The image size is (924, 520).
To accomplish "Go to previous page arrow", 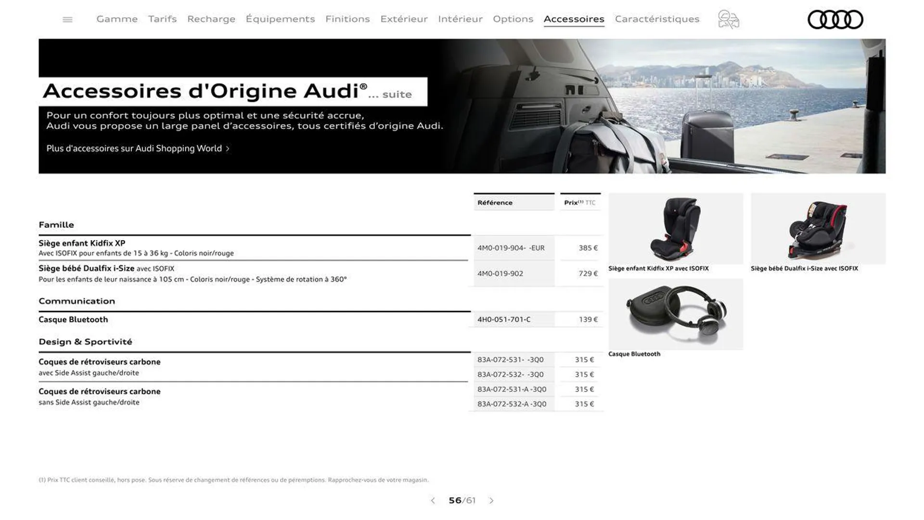I will pos(433,501).
